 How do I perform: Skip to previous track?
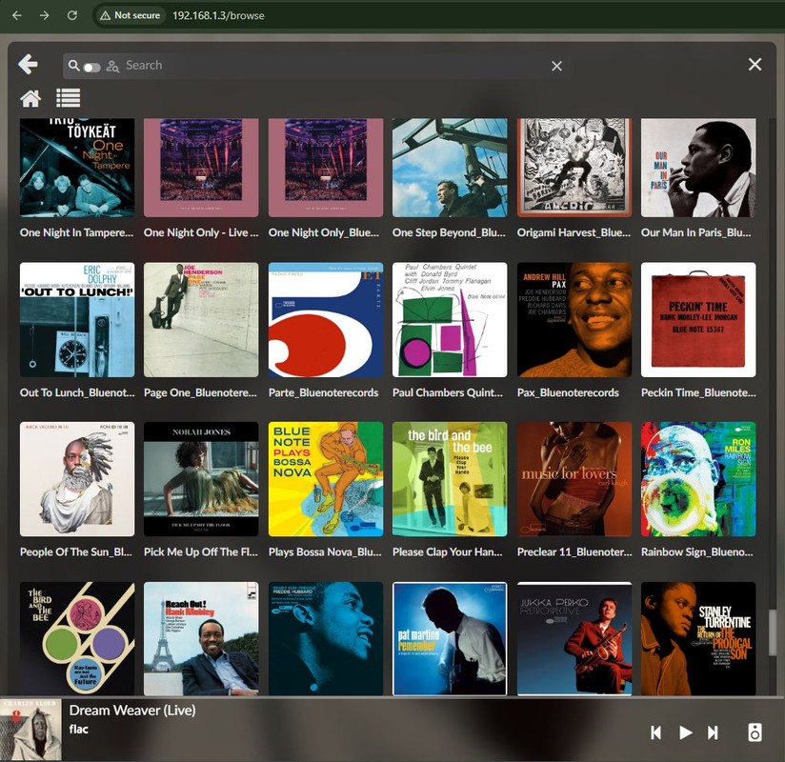[655, 732]
